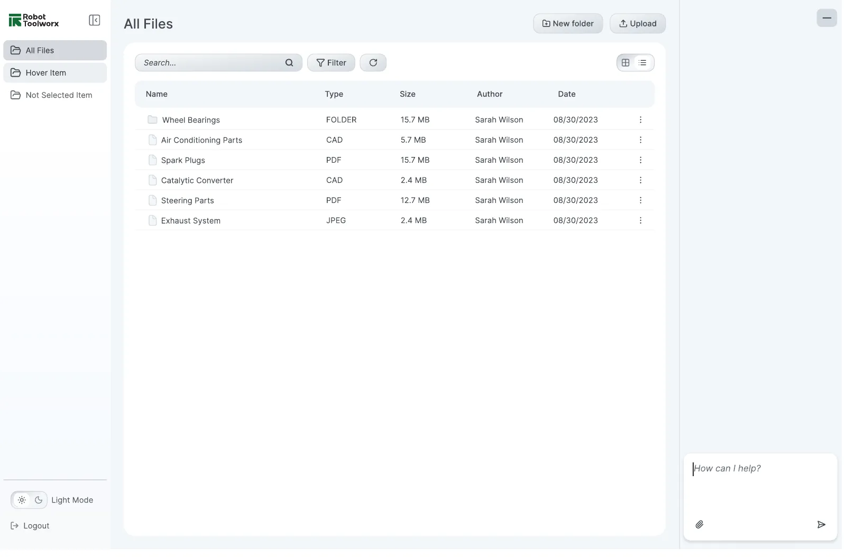Refresh the file list
This screenshot has height=557, width=846.
click(373, 62)
